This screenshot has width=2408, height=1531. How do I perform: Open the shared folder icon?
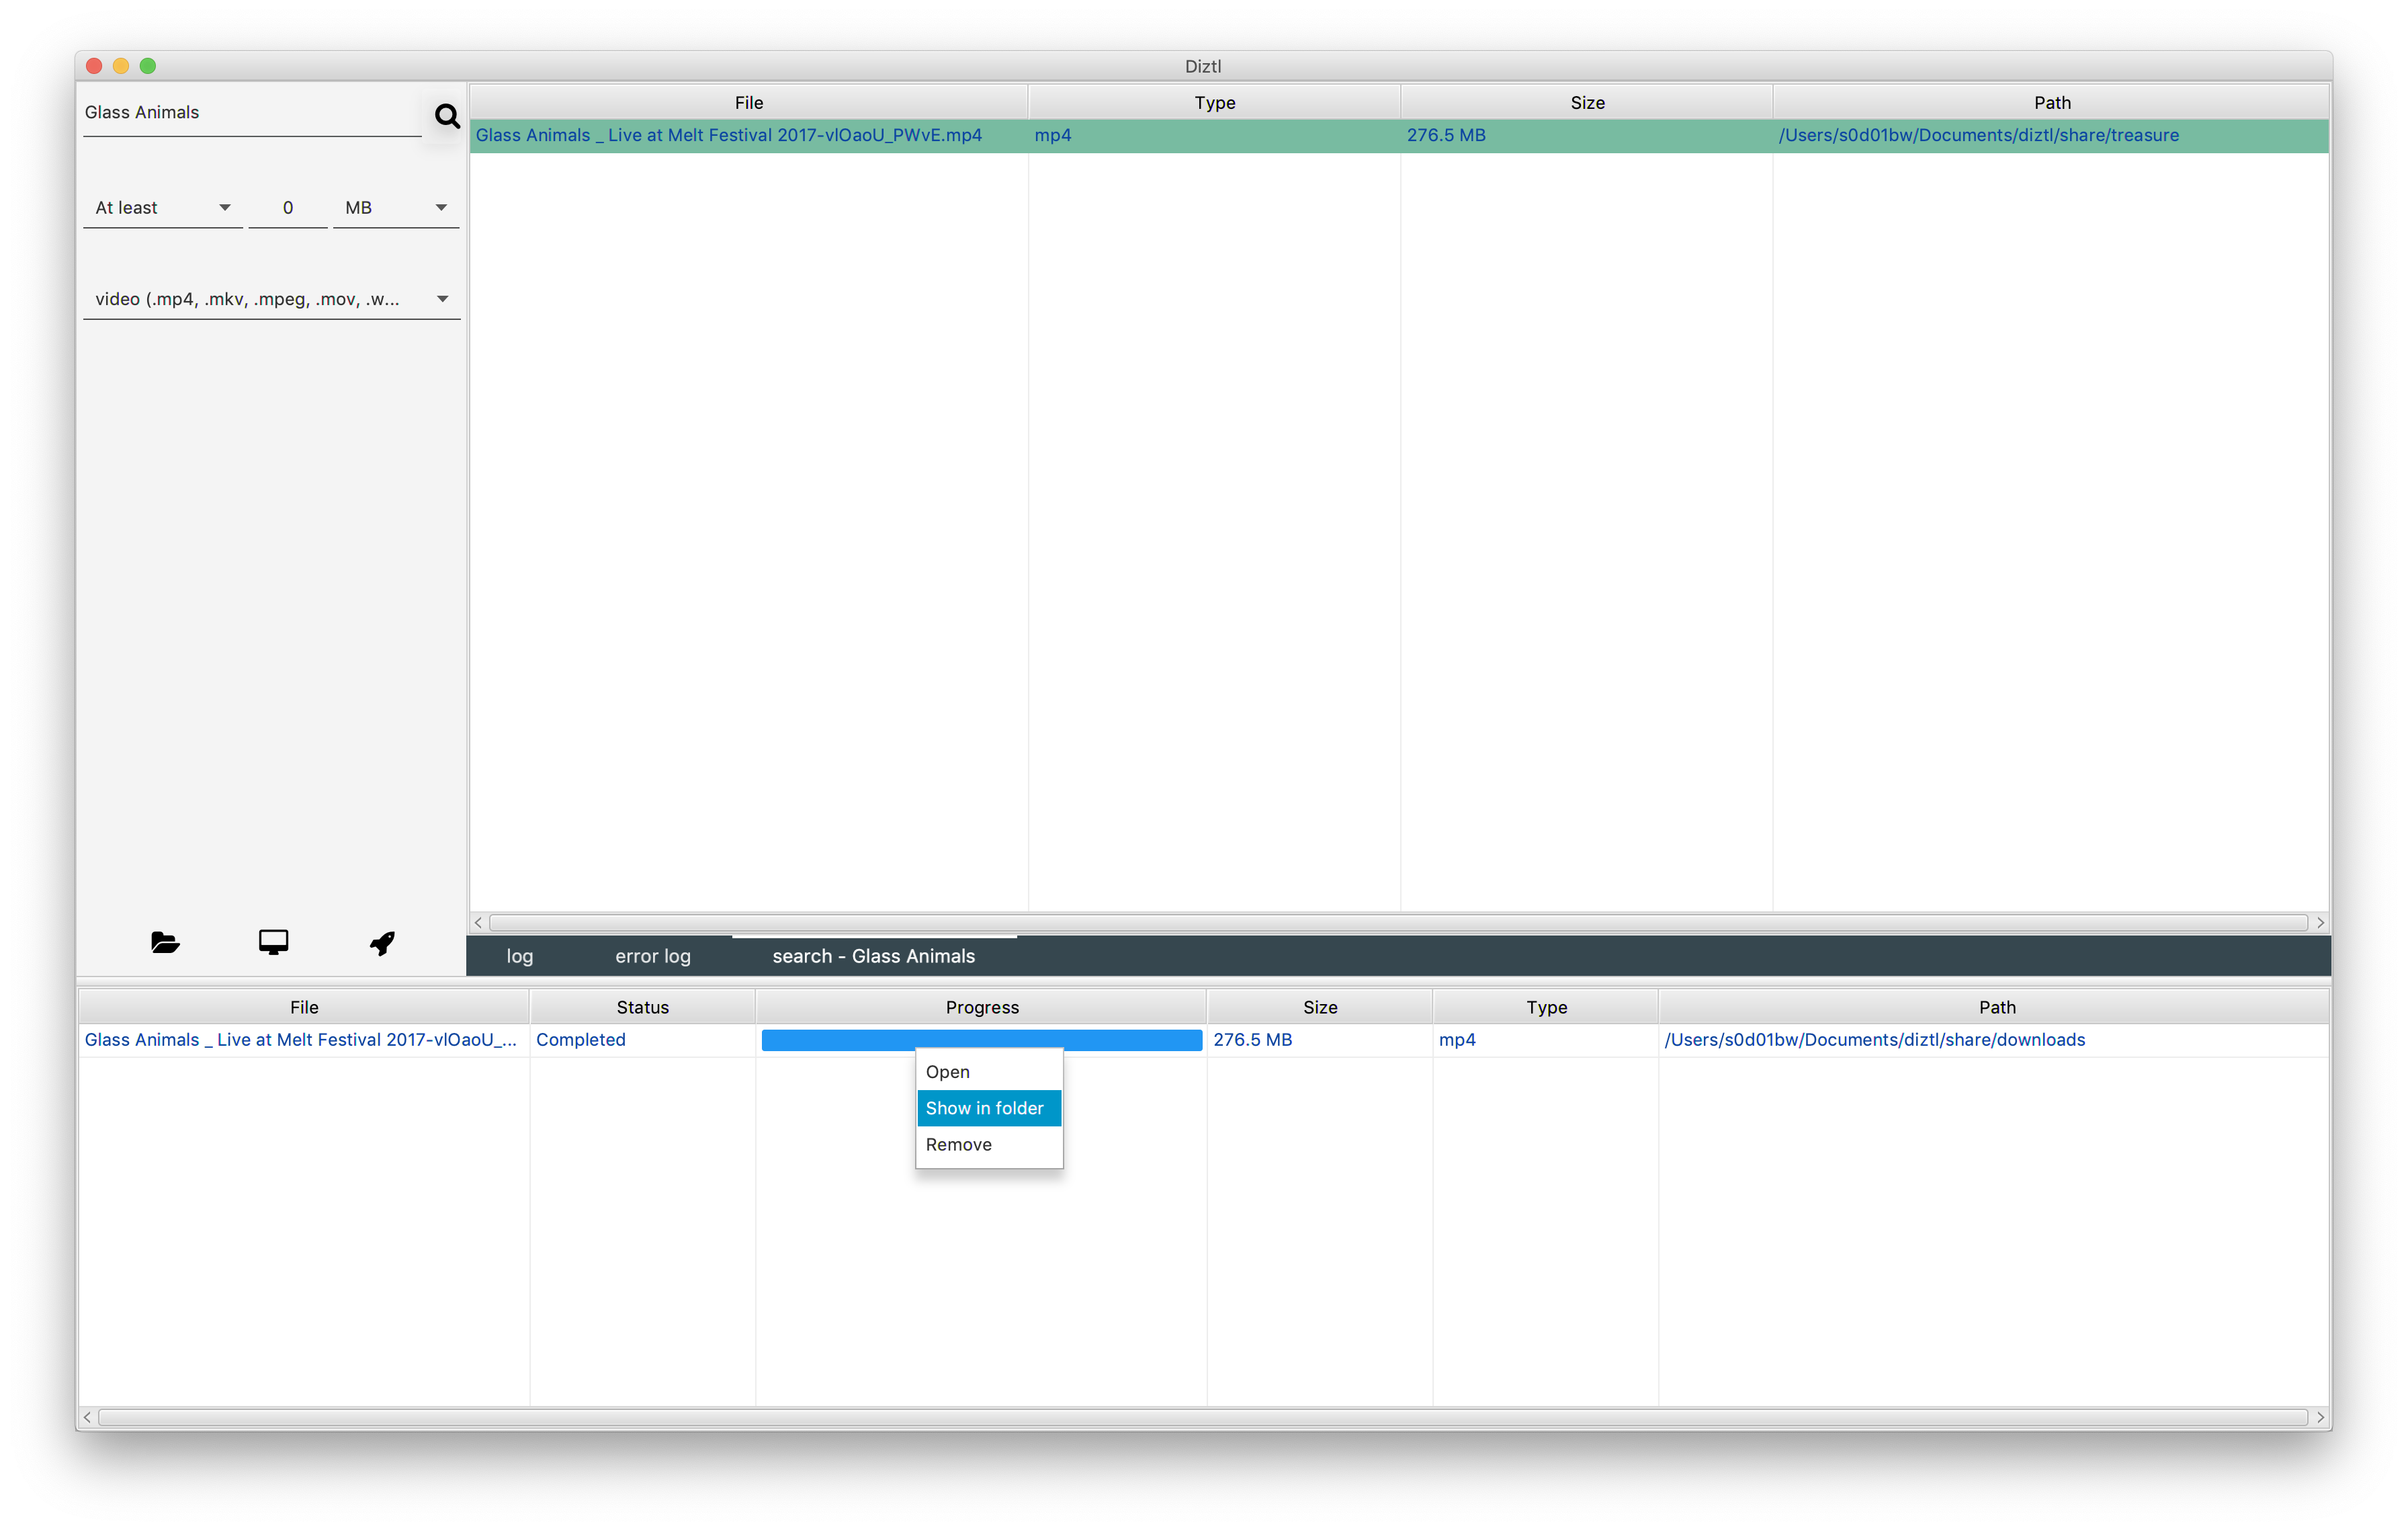tap(165, 942)
